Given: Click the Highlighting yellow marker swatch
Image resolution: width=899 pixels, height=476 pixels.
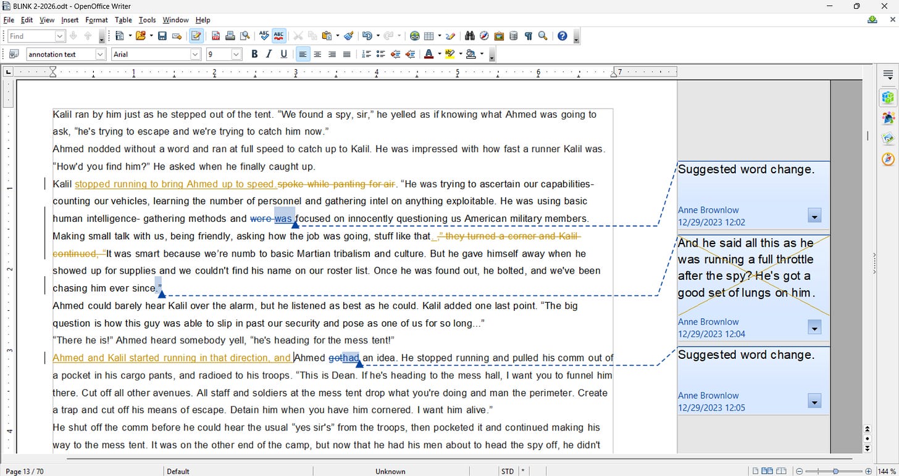Looking at the screenshot, I should coord(450,54).
